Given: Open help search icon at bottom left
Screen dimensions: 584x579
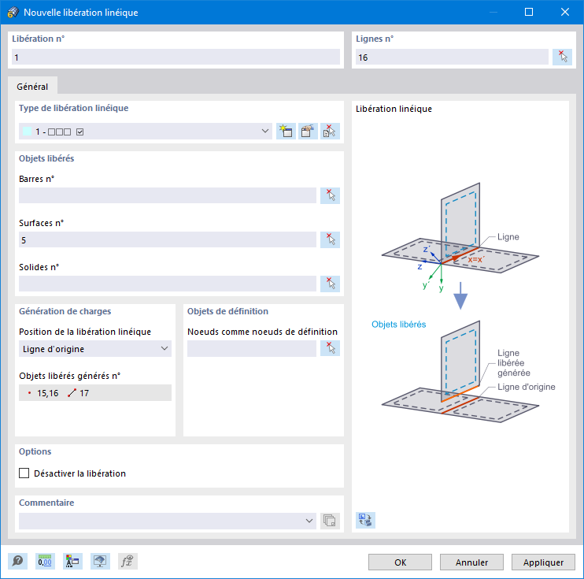Looking at the screenshot, I should [x=17, y=561].
